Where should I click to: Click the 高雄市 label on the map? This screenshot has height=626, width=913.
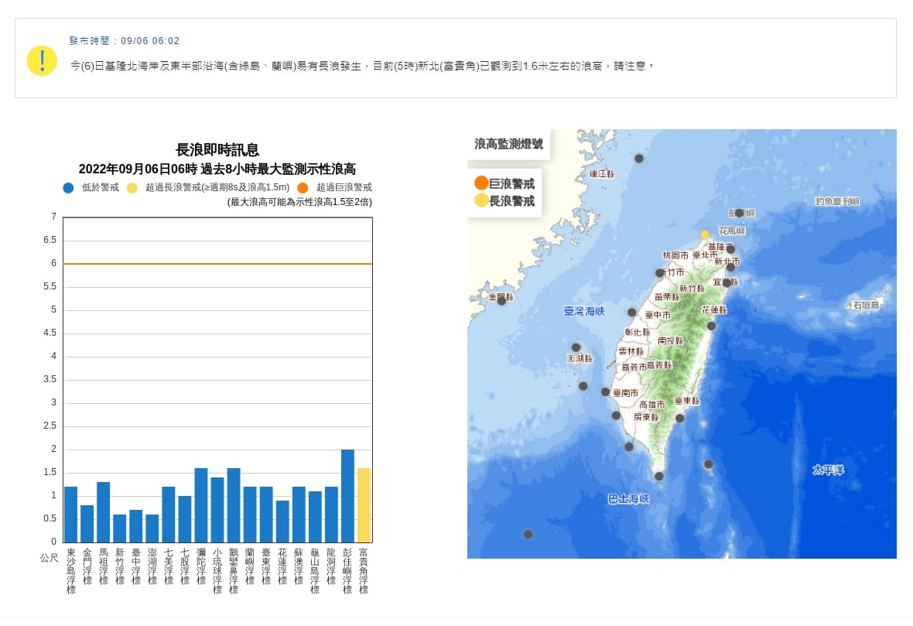coord(651,404)
